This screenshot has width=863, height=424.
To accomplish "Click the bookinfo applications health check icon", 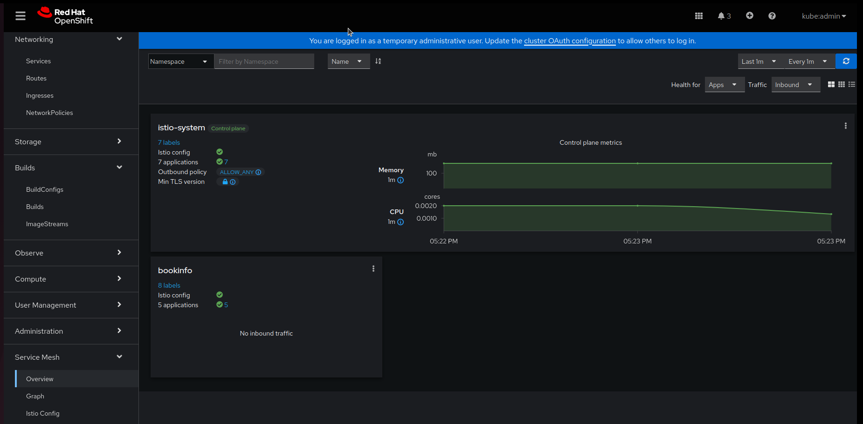I will [x=220, y=304].
